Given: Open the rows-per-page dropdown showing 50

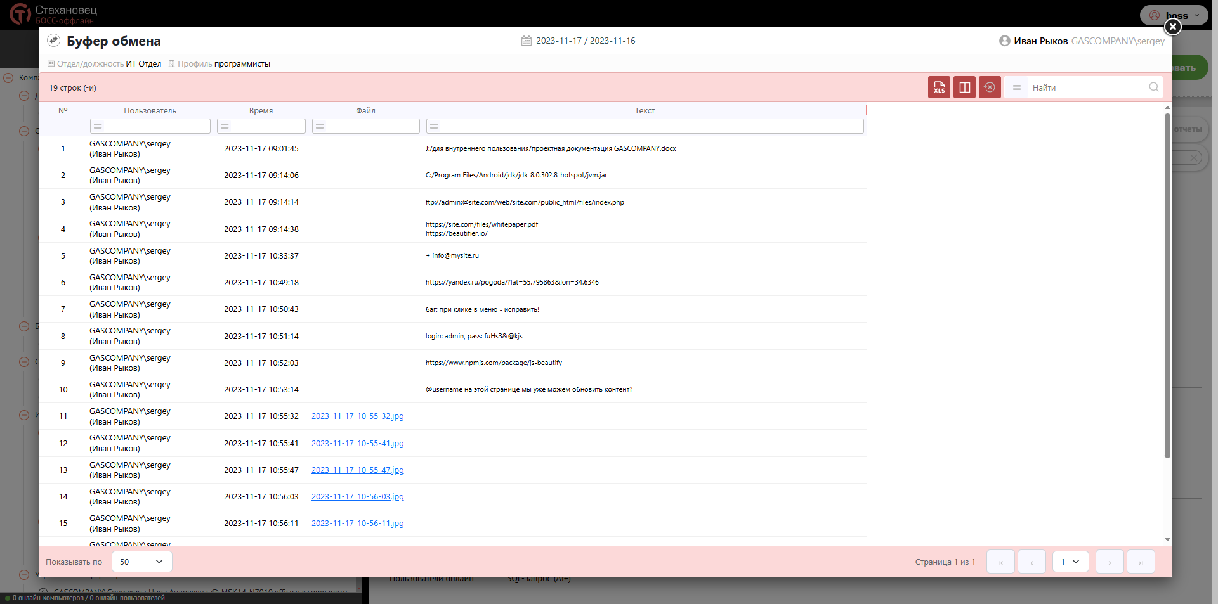Looking at the screenshot, I should [141, 562].
